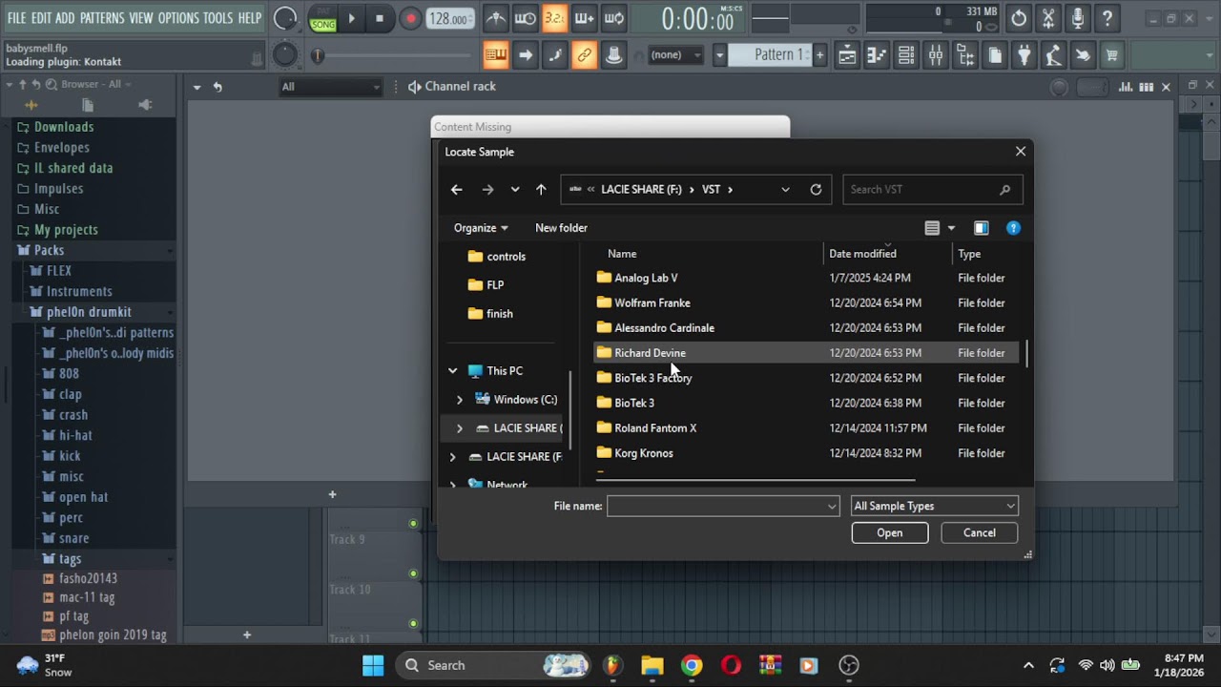
Task: Click the link-to-controller chain icon
Action: [584, 55]
